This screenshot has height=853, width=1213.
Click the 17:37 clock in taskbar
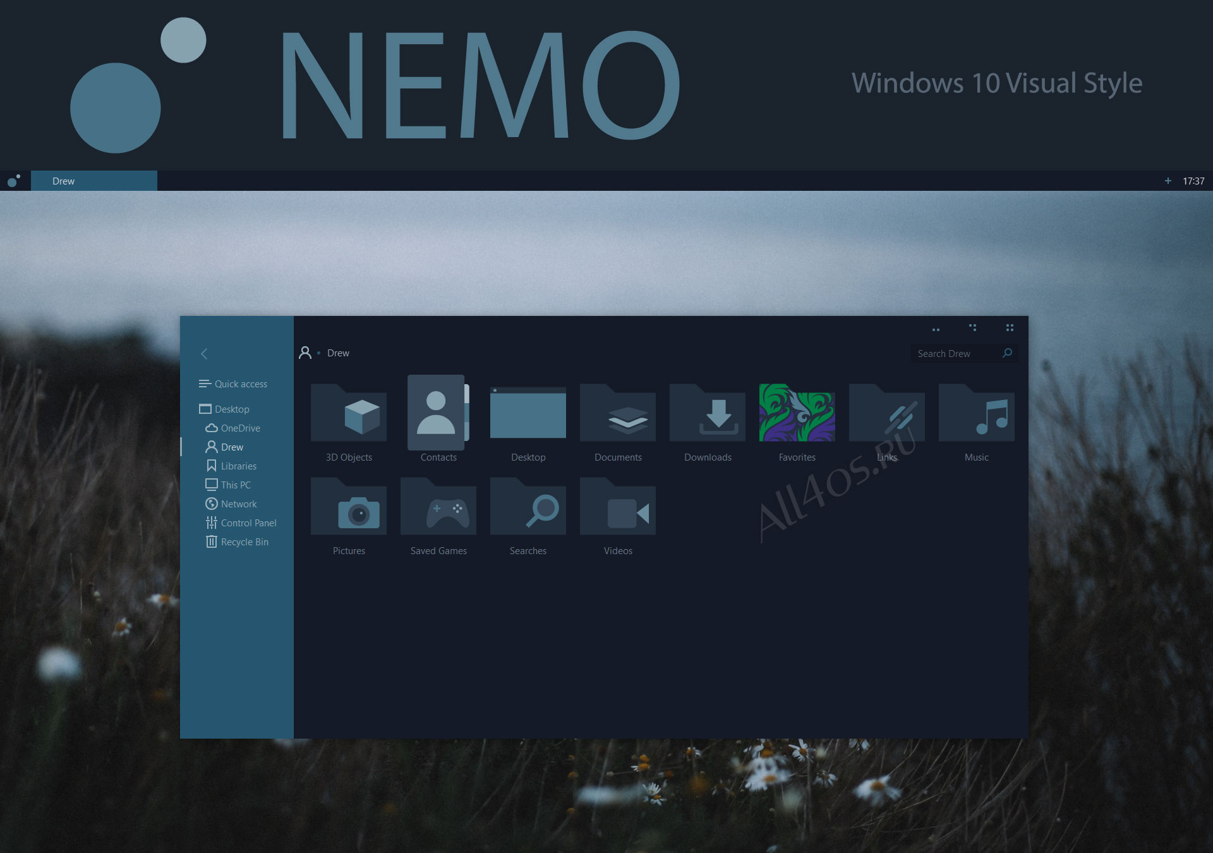point(1193,181)
